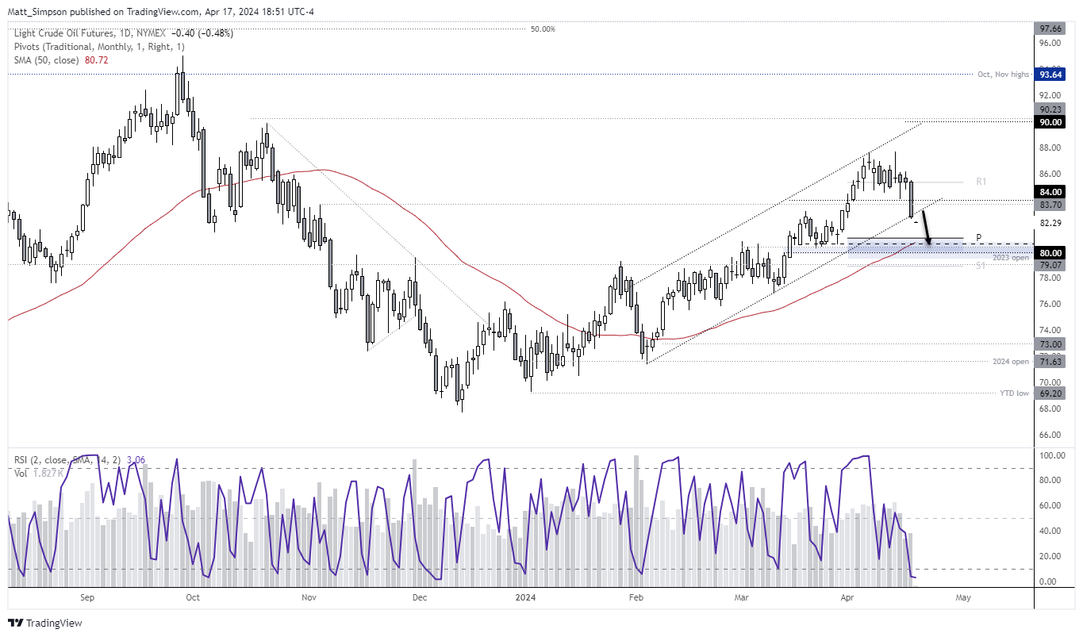
Task: Select the Oct, Nov highs label
Action: (x=1003, y=75)
